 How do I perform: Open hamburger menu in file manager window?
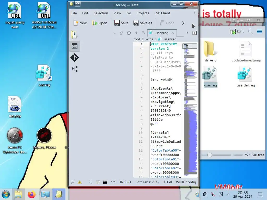[259, 32]
